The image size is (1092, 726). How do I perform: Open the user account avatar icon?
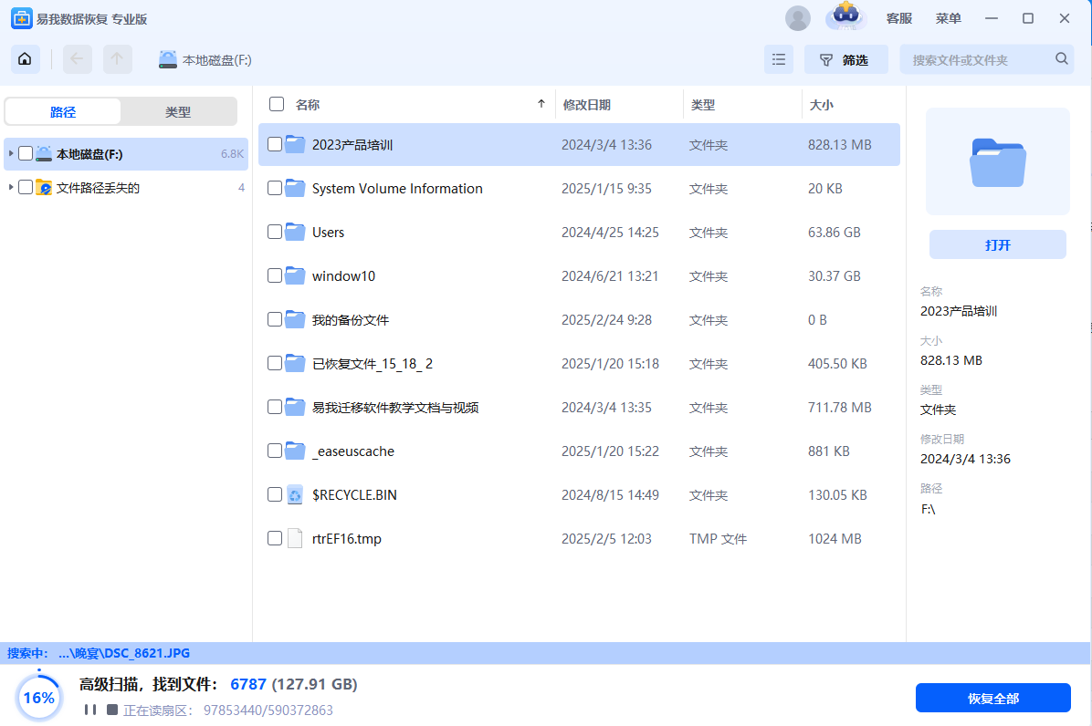click(797, 18)
